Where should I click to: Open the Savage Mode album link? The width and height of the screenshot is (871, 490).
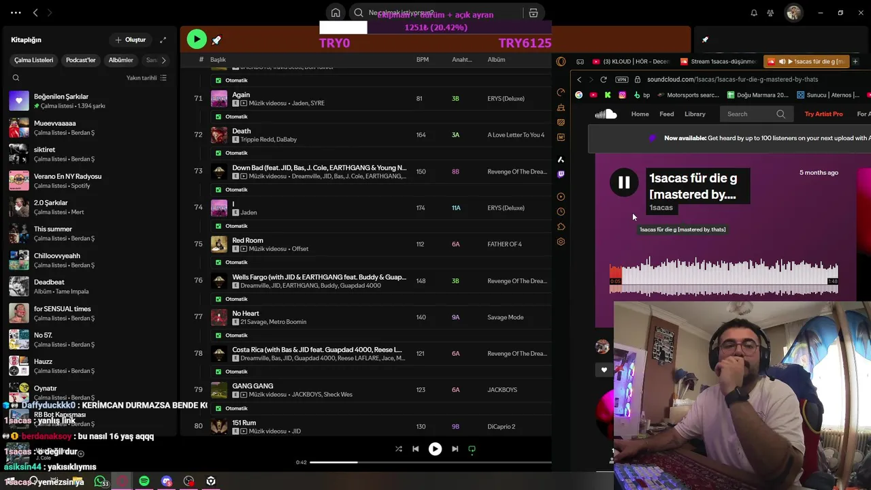coord(506,317)
